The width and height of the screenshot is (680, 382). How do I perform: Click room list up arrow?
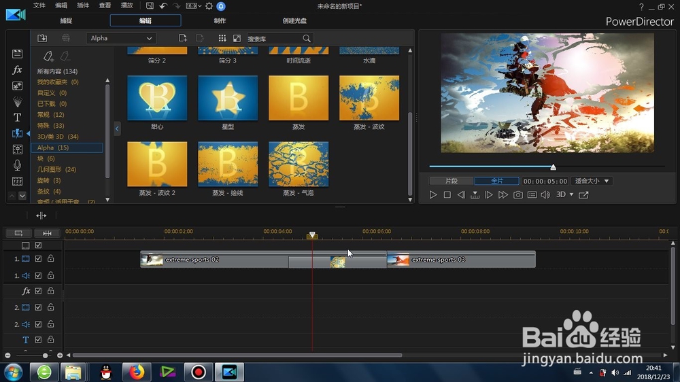(12, 196)
